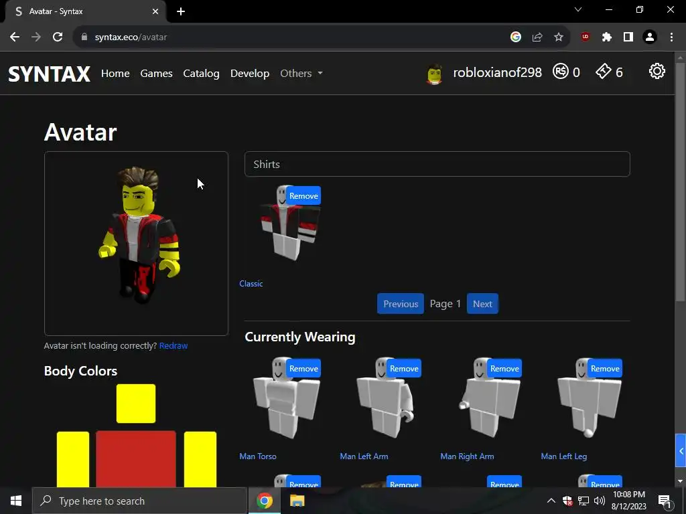Click the avatar 3D preview

pyautogui.click(x=136, y=244)
